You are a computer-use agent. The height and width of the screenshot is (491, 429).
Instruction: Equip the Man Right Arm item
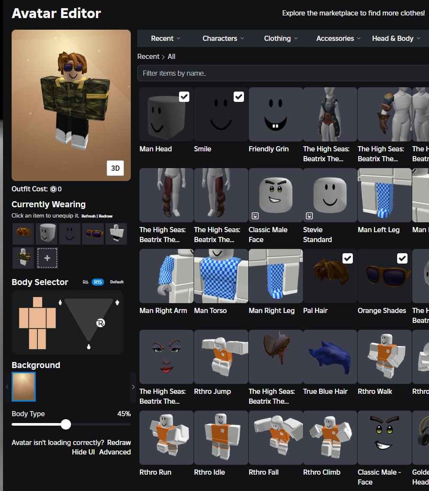point(167,276)
